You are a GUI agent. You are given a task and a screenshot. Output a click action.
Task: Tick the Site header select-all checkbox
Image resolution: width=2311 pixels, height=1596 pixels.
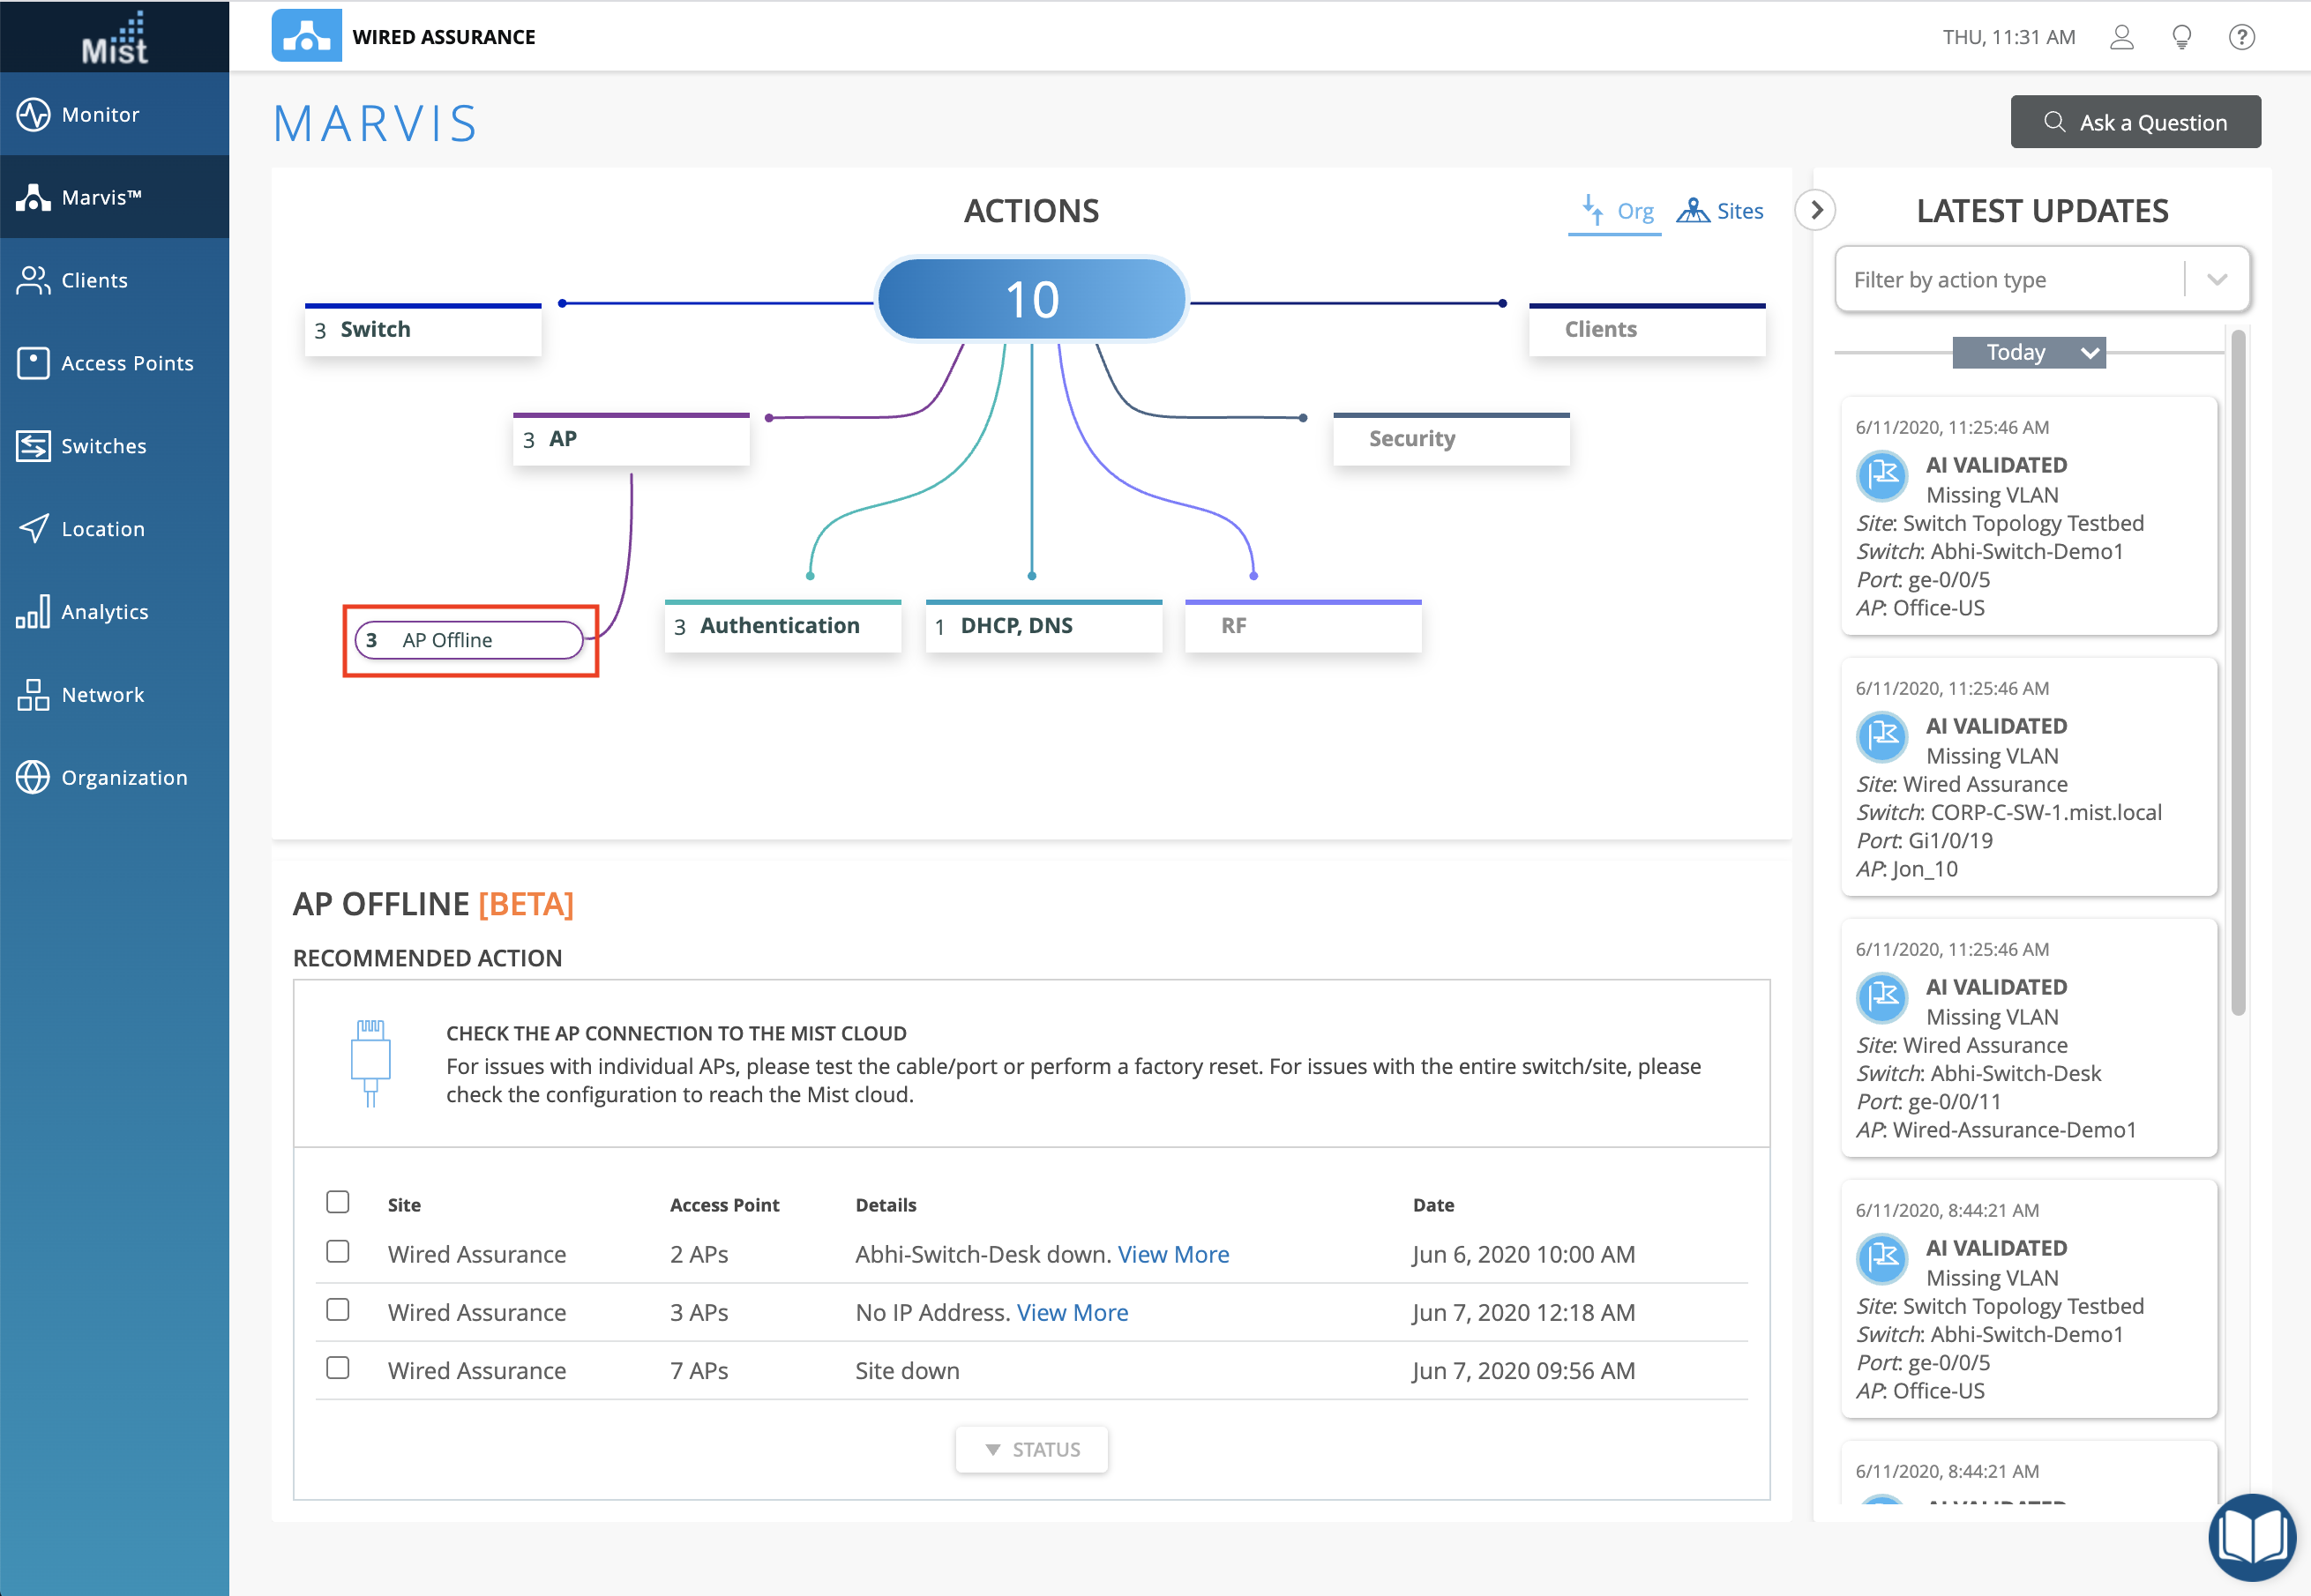point(338,1202)
